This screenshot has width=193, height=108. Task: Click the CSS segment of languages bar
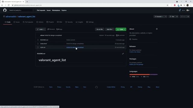pyautogui.click(x=154, y=74)
